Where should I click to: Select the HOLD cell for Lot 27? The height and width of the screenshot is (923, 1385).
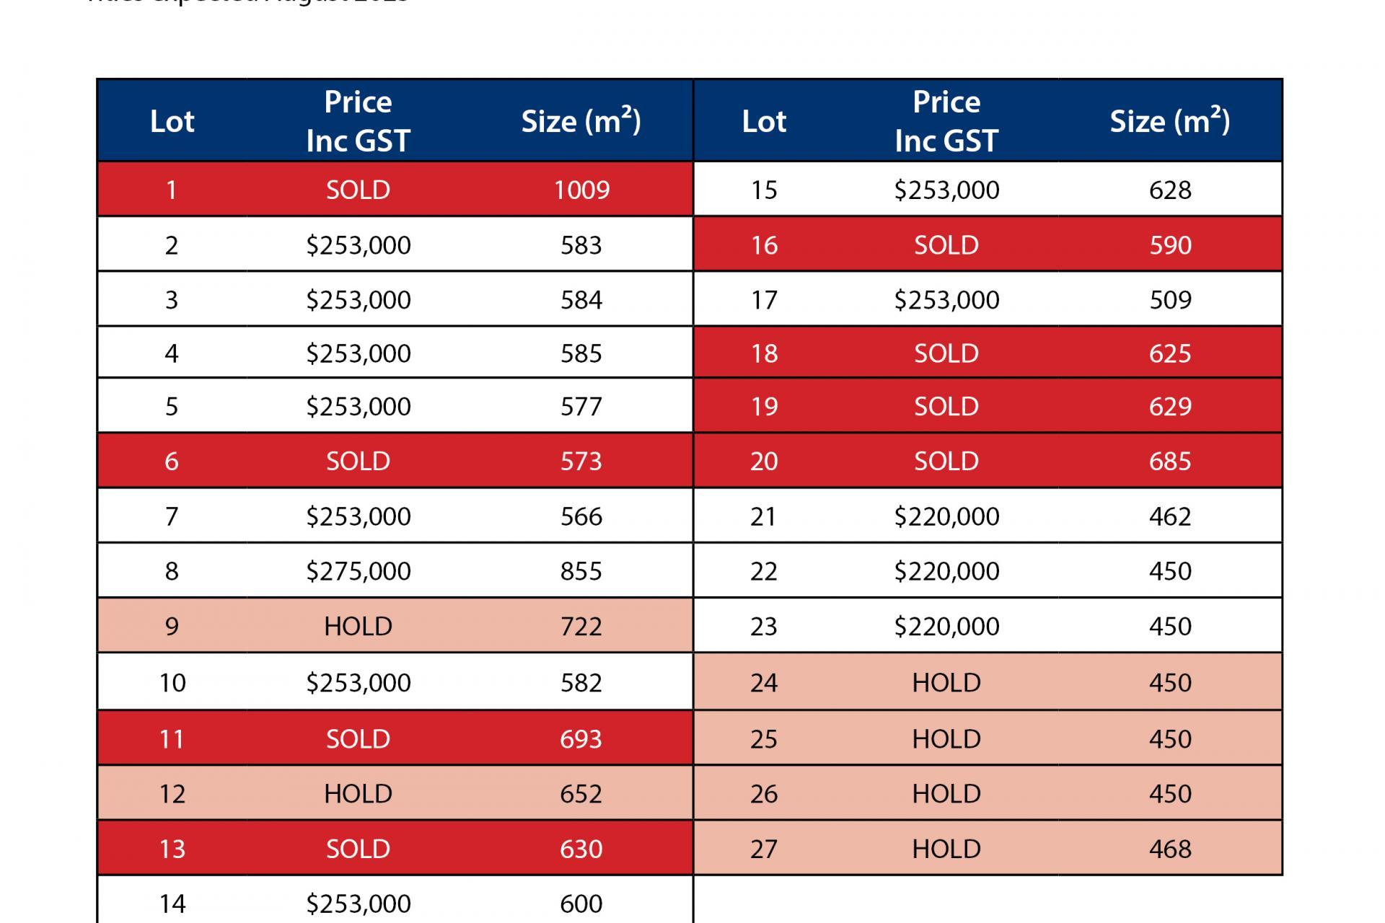[x=946, y=849]
